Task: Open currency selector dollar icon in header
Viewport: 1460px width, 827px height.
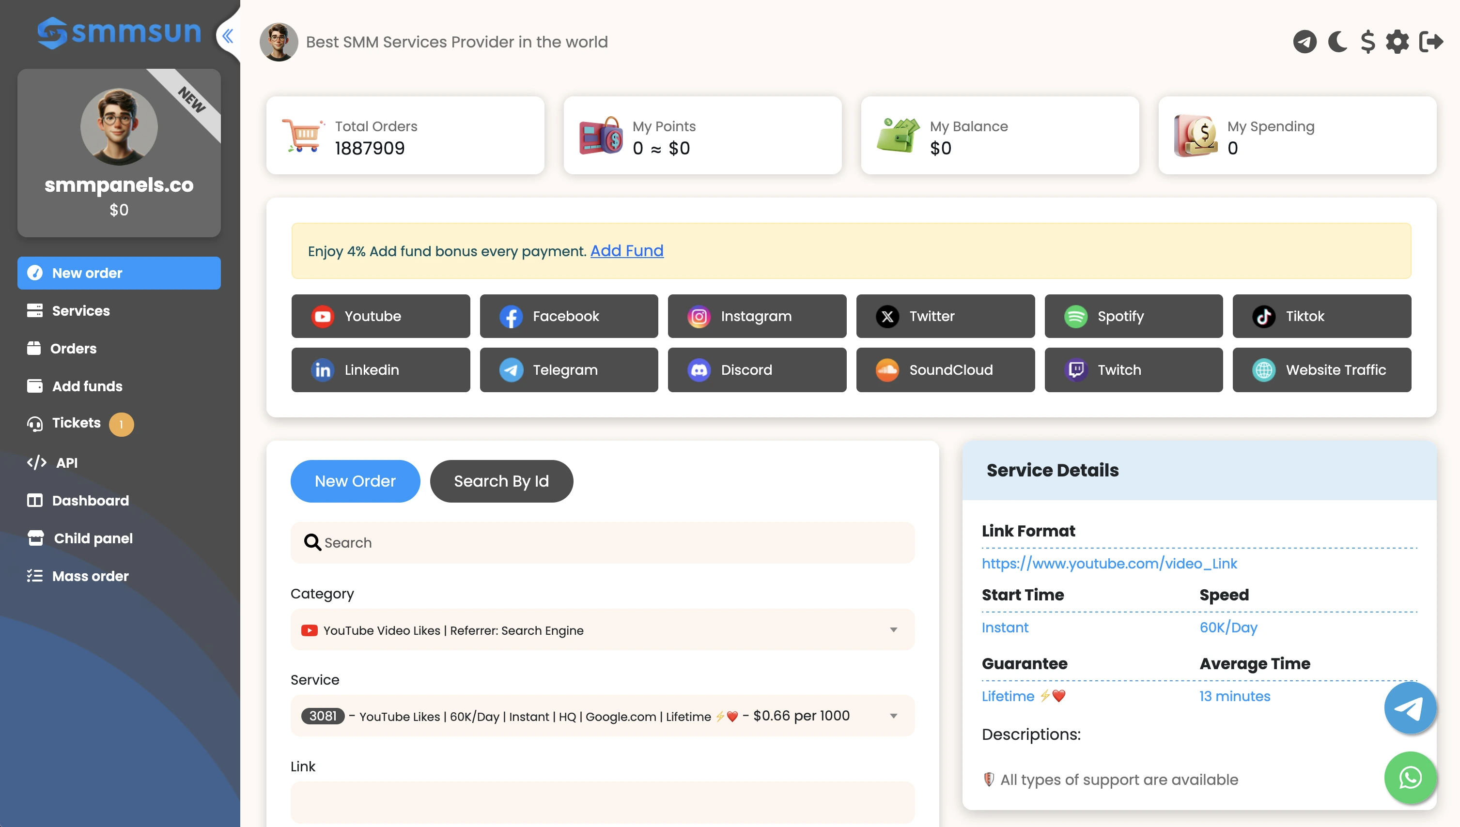Action: pos(1367,42)
